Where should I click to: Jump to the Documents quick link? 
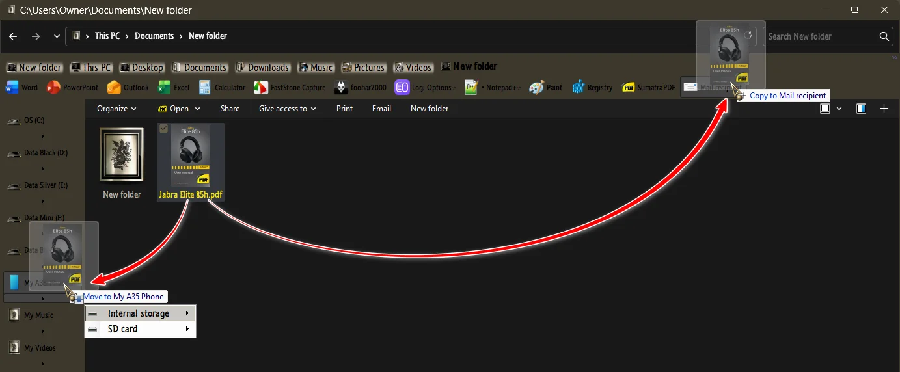click(199, 67)
